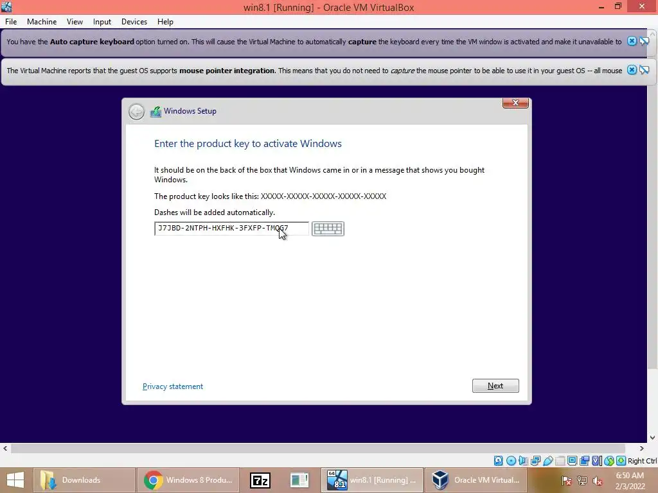658x493 pixels.
Task: Click inside the product key field
Action: coord(231,229)
